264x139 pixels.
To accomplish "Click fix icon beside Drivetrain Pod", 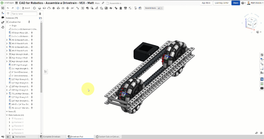I will [x=29, y=22].
